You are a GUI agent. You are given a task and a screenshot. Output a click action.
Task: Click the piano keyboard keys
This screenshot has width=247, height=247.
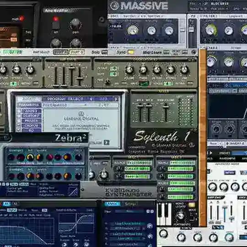click(164, 214)
